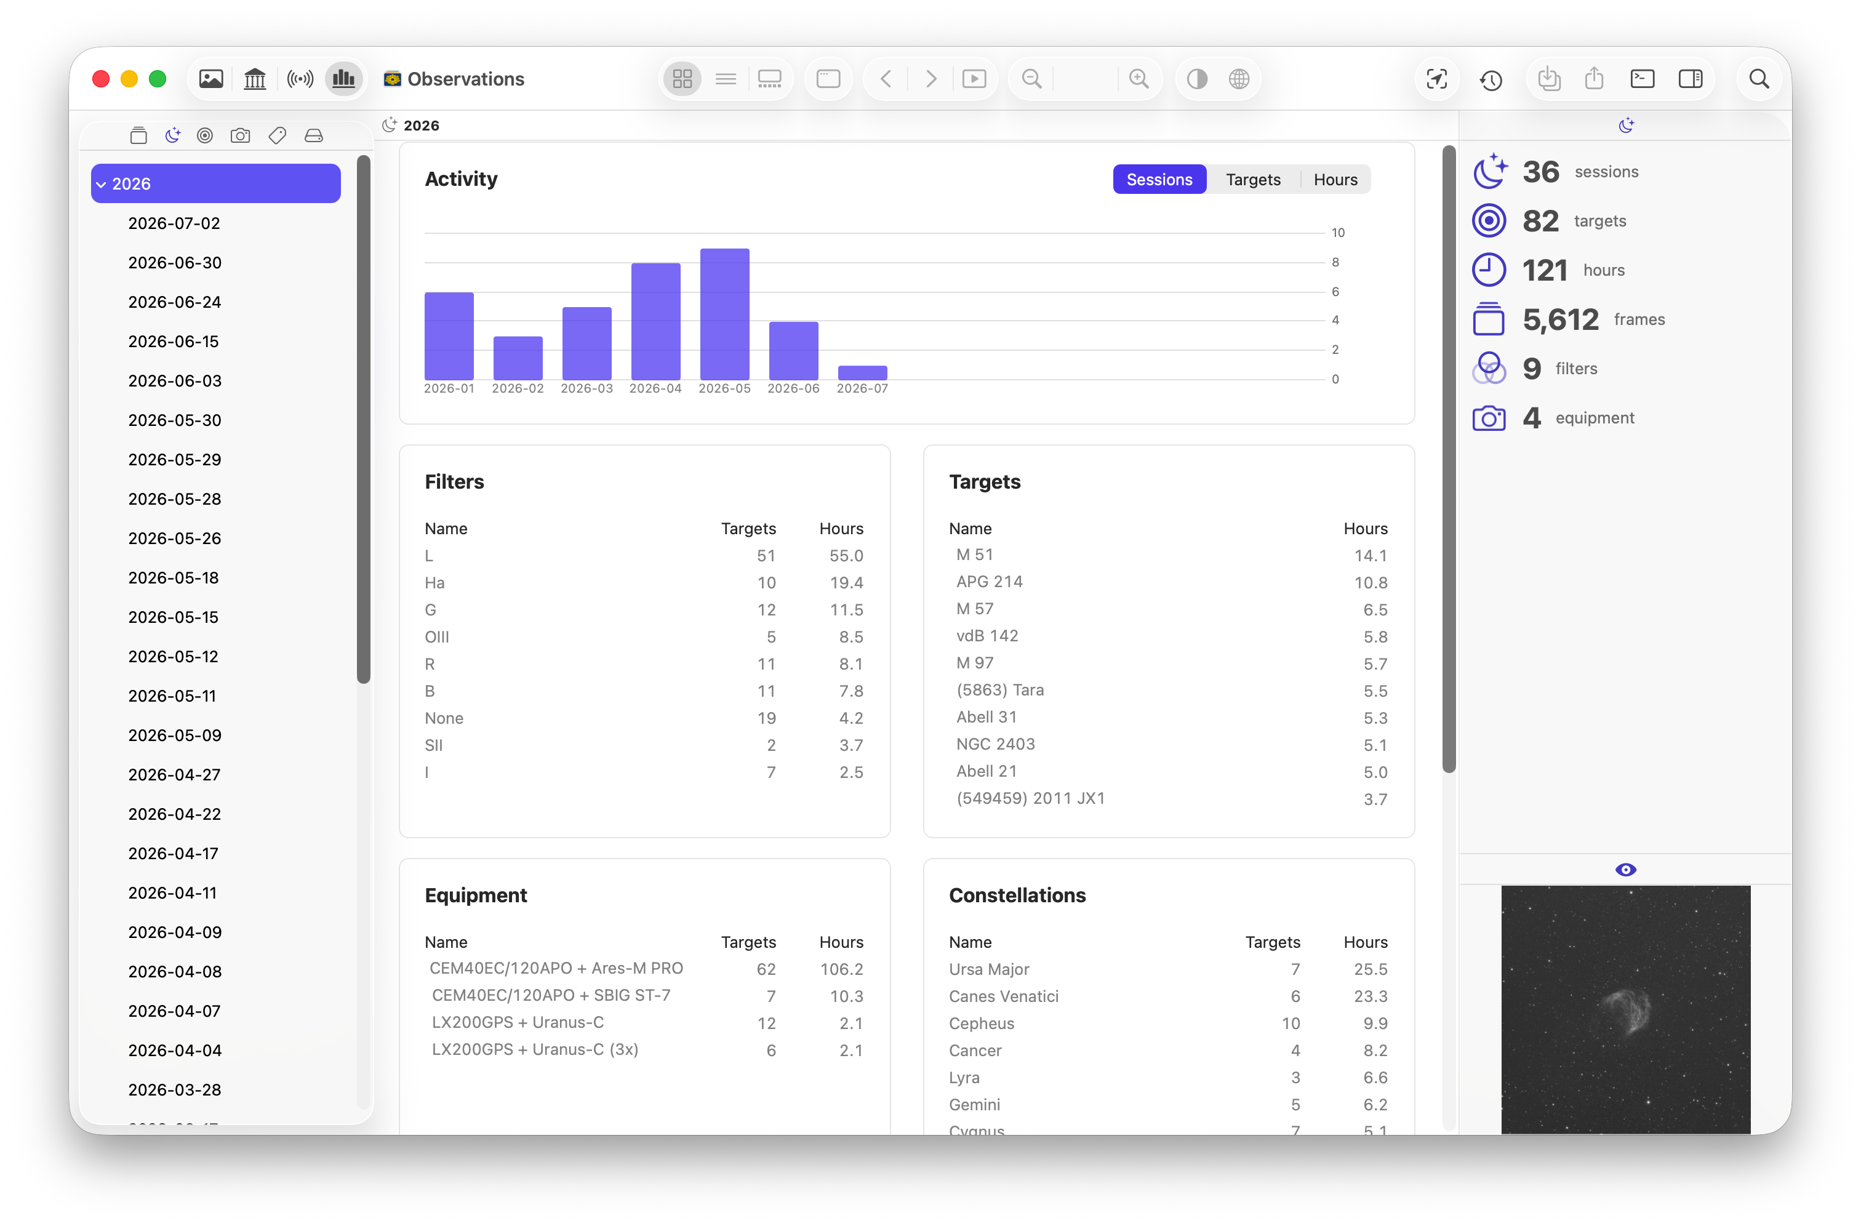
Task: Click the zoom in magnifier
Action: click(1139, 79)
